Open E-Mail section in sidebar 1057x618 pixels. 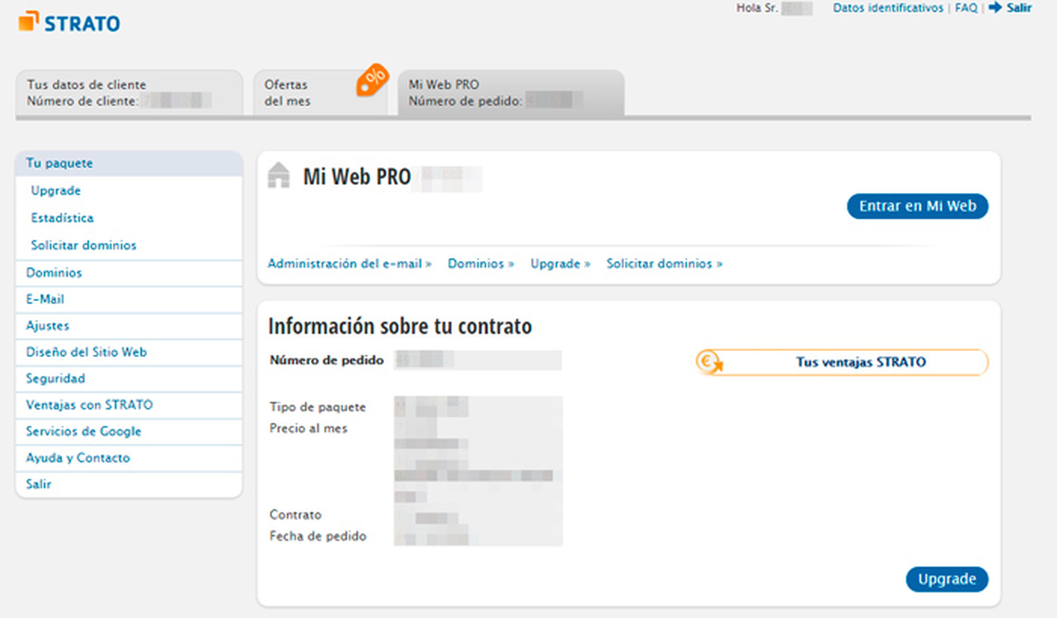45,299
